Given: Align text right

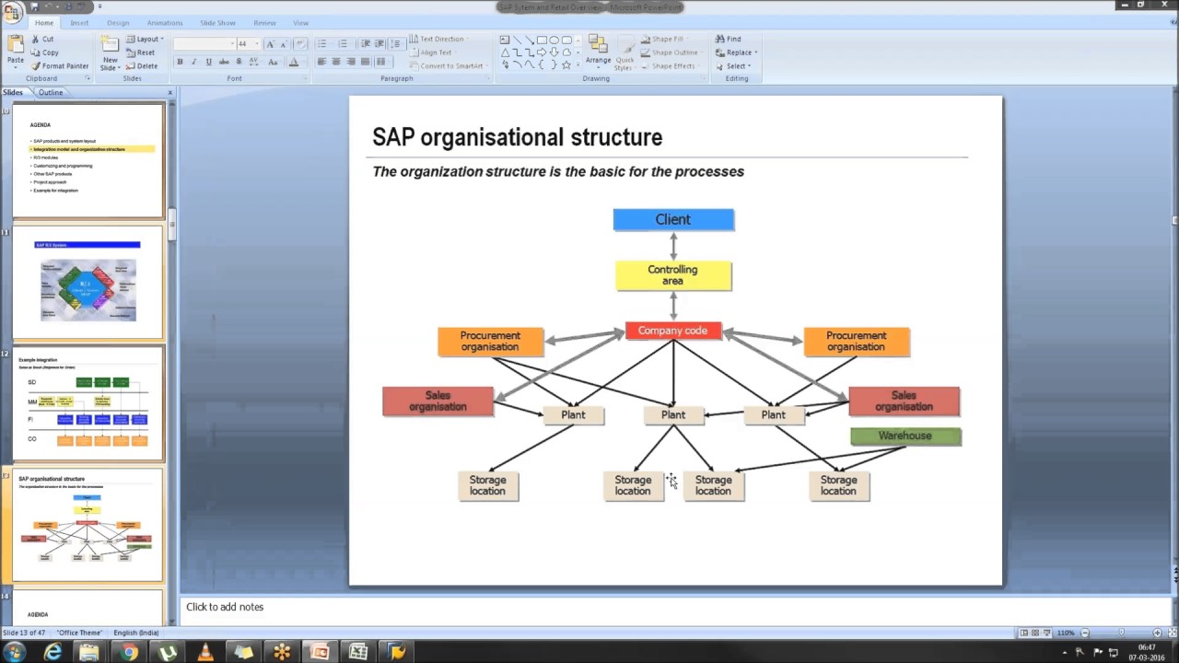Looking at the screenshot, I should pos(351,62).
